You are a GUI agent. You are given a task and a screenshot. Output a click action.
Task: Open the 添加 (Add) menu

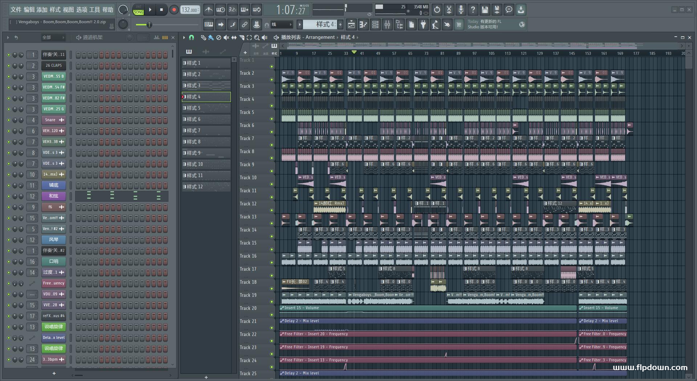click(42, 10)
